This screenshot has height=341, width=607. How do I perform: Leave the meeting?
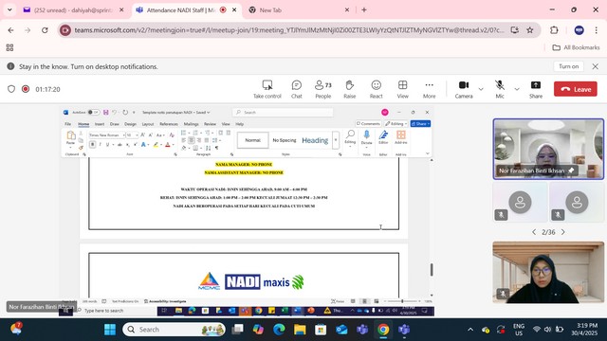(x=576, y=89)
